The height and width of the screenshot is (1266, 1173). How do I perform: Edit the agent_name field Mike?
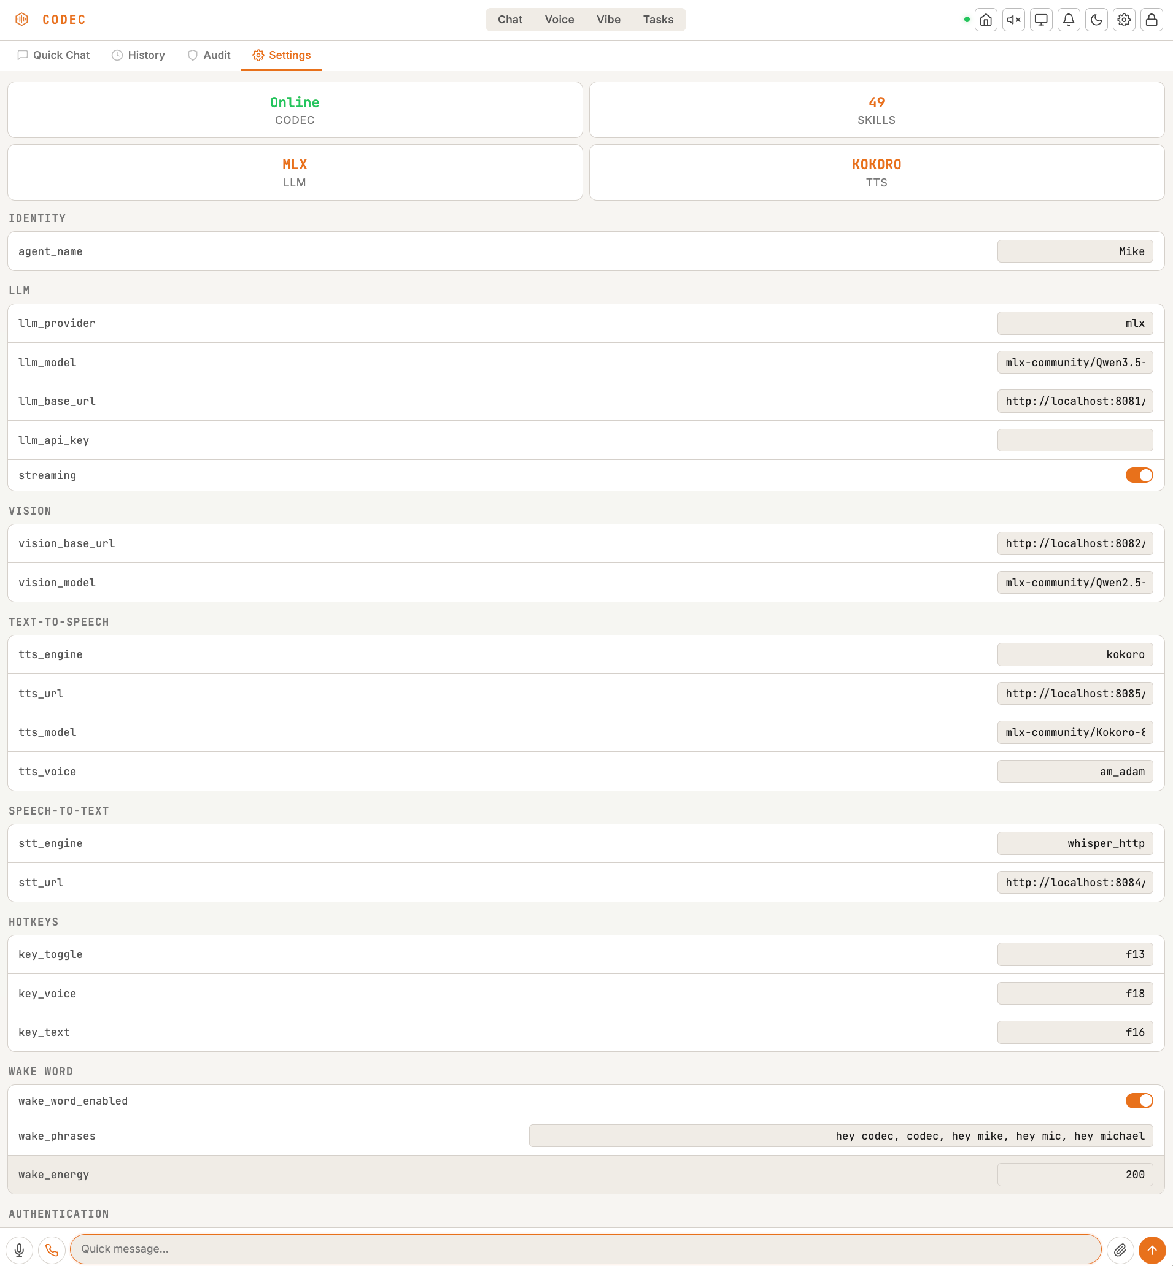click(x=1075, y=251)
